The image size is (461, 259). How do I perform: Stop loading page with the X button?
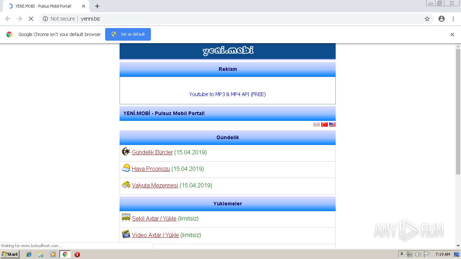coord(31,19)
